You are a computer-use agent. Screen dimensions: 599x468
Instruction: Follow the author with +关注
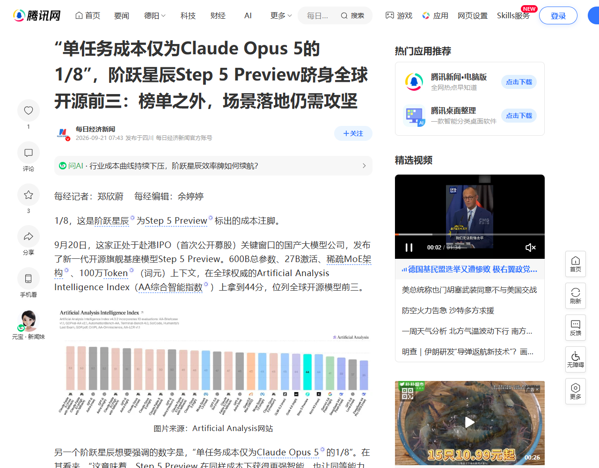click(x=353, y=133)
